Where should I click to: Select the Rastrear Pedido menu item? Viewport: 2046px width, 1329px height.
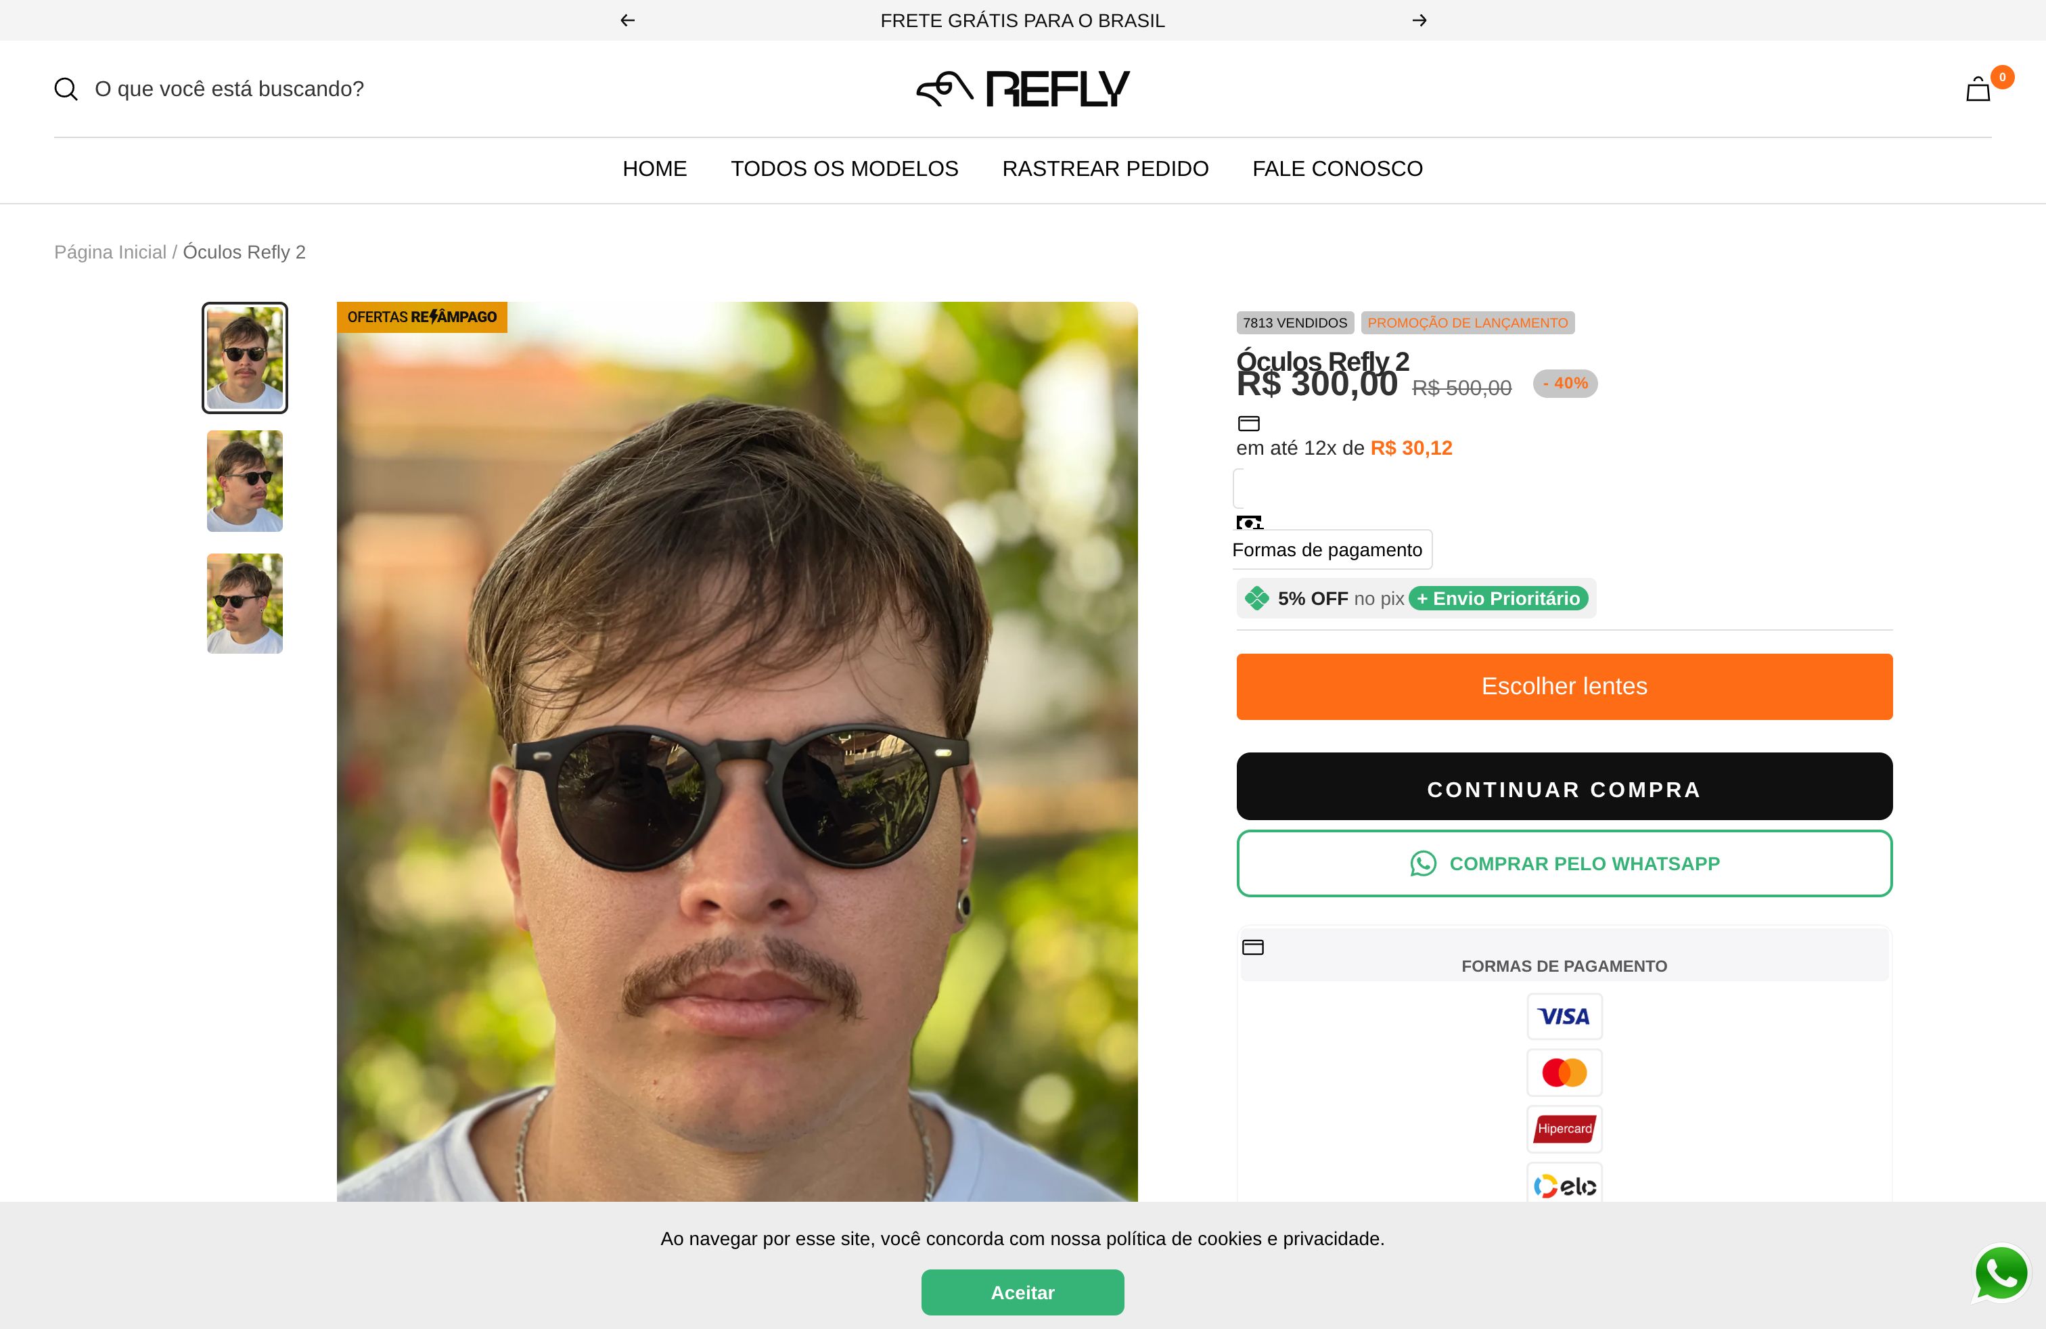click(x=1105, y=168)
